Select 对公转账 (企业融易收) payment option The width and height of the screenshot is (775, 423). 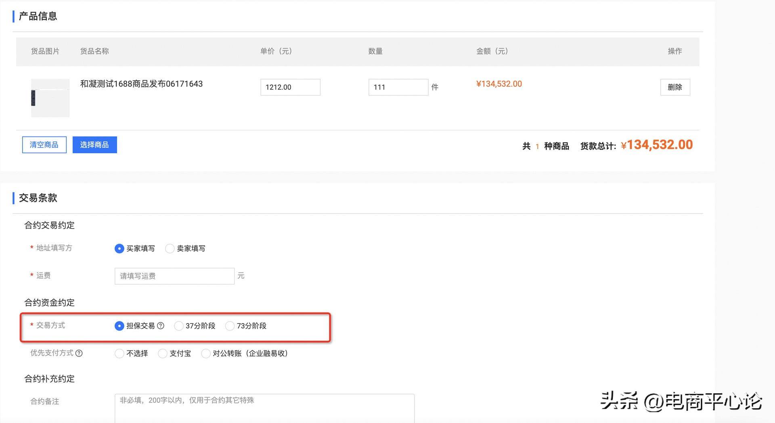pyautogui.click(x=205, y=354)
